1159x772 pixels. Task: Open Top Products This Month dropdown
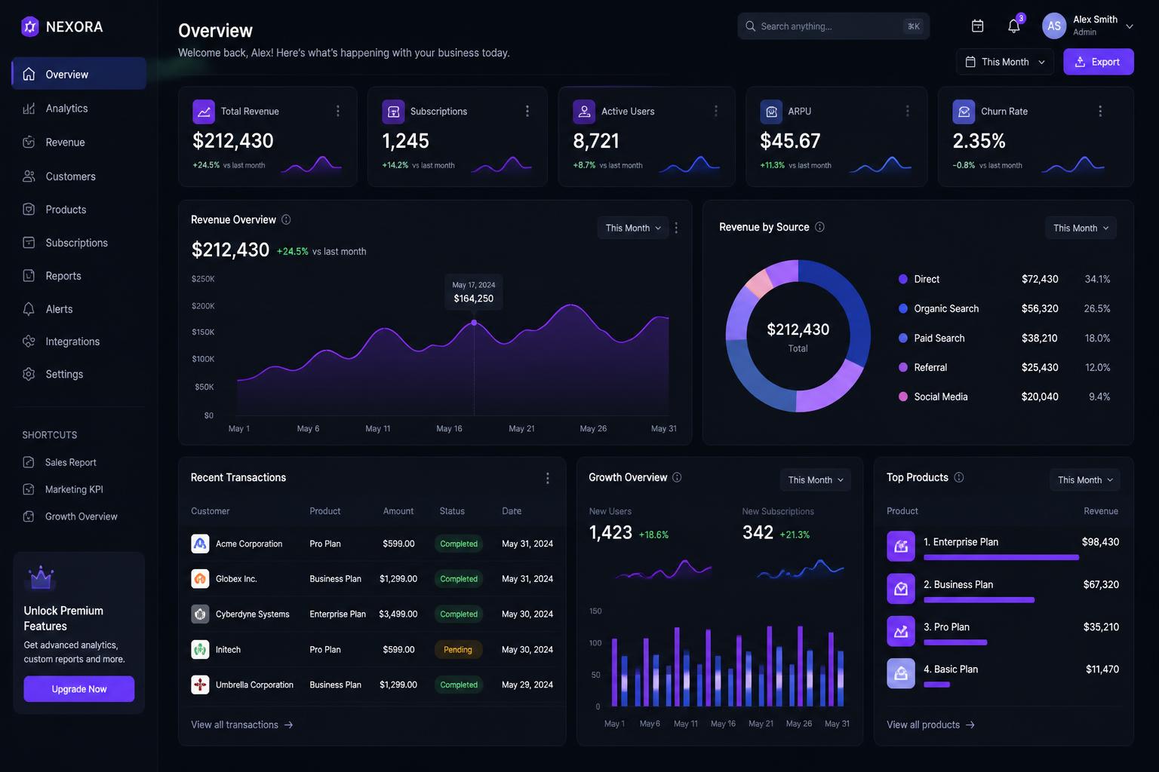tap(1084, 479)
